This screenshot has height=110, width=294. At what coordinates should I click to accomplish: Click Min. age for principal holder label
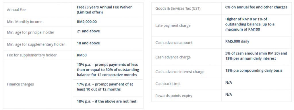30,32
